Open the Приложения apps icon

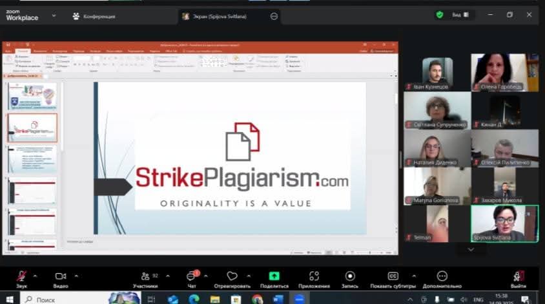314,277
